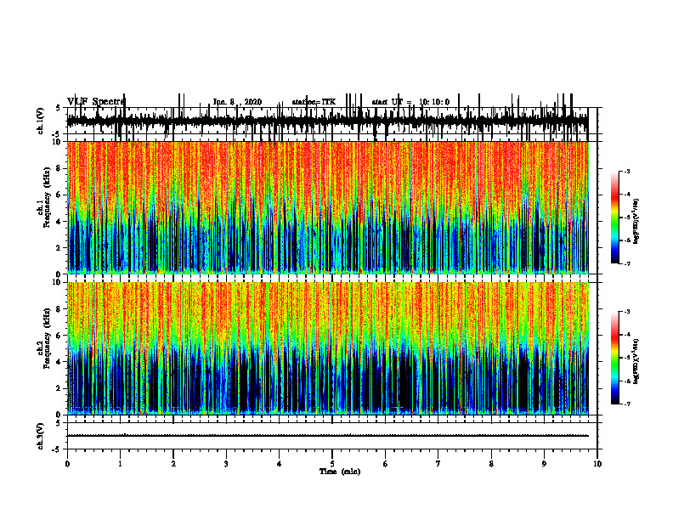Click the "5" tick on ch.1(V) axis
This screenshot has height=520, width=673.
(59, 108)
